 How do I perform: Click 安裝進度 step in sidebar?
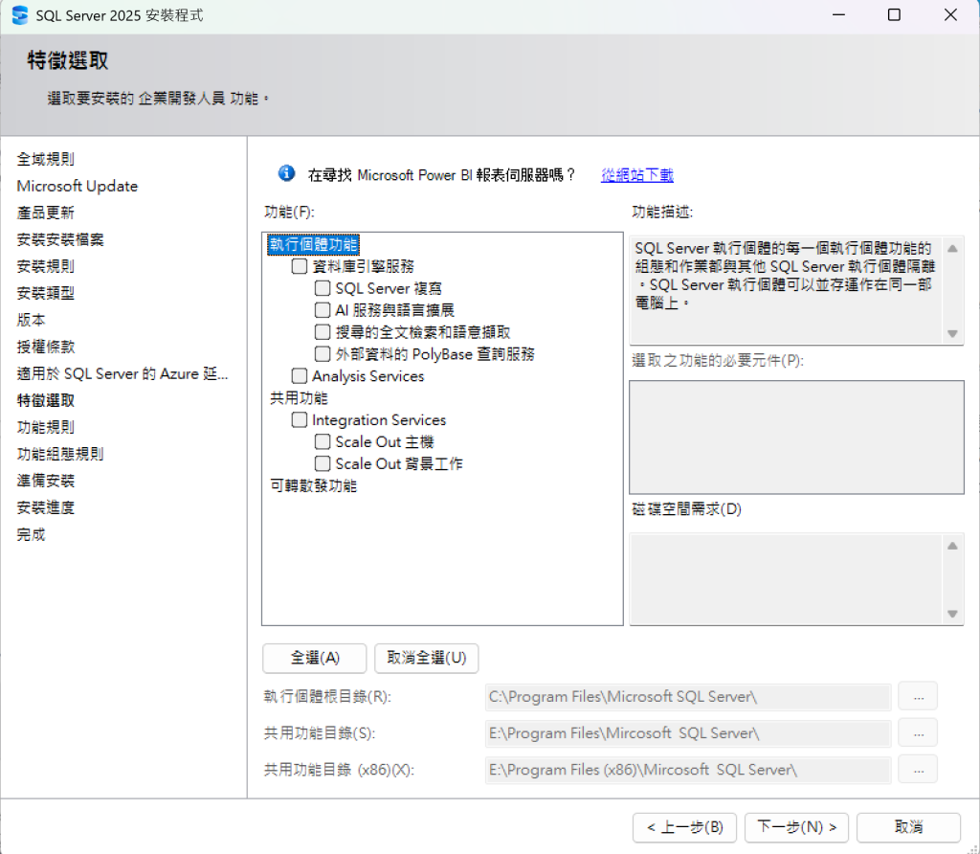(x=46, y=508)
